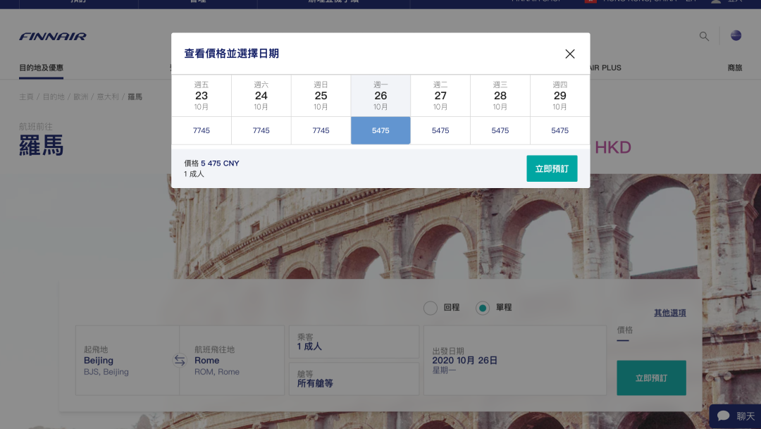Select Monday 26 October date column
761x429 pixels.
coord(380,96)
